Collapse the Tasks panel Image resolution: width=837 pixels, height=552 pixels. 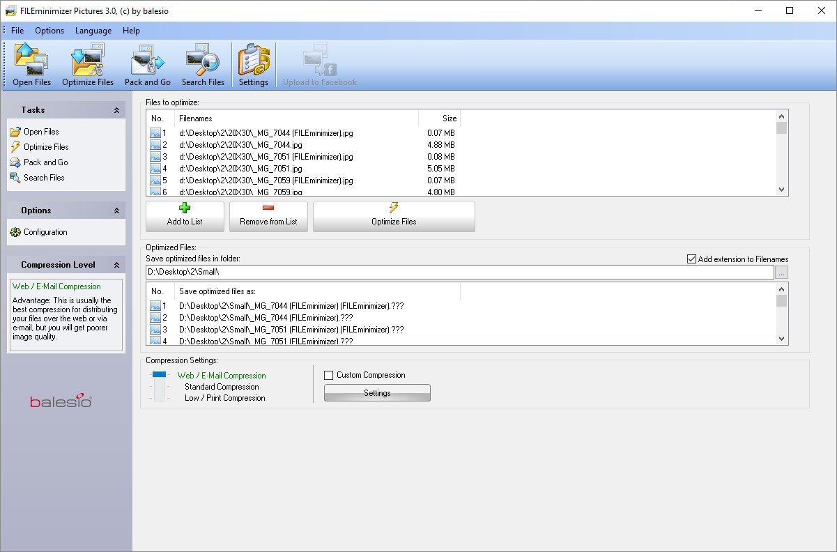click(116, 110)
